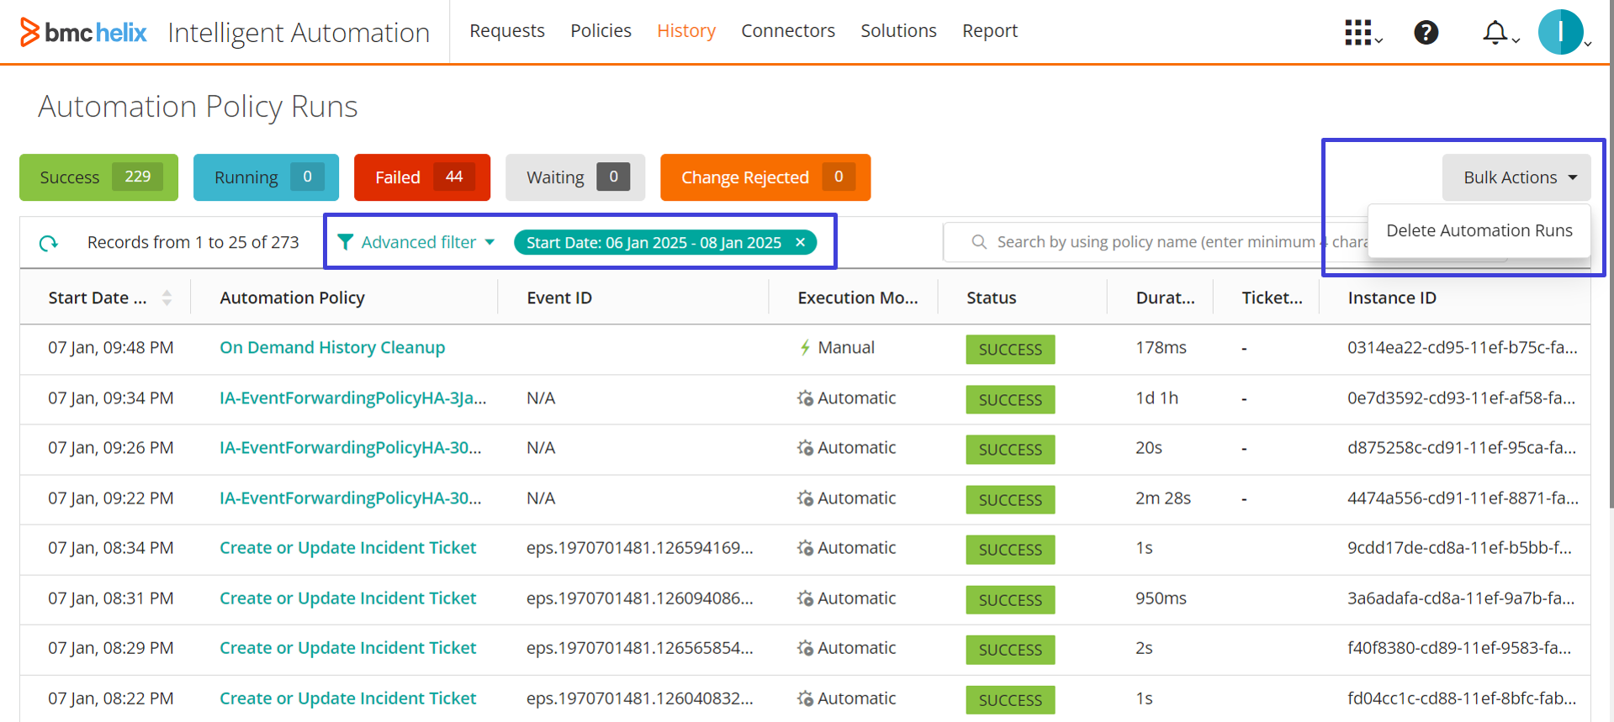
Task: Go to the Policies tab
Action: click(x=601, y=31)
